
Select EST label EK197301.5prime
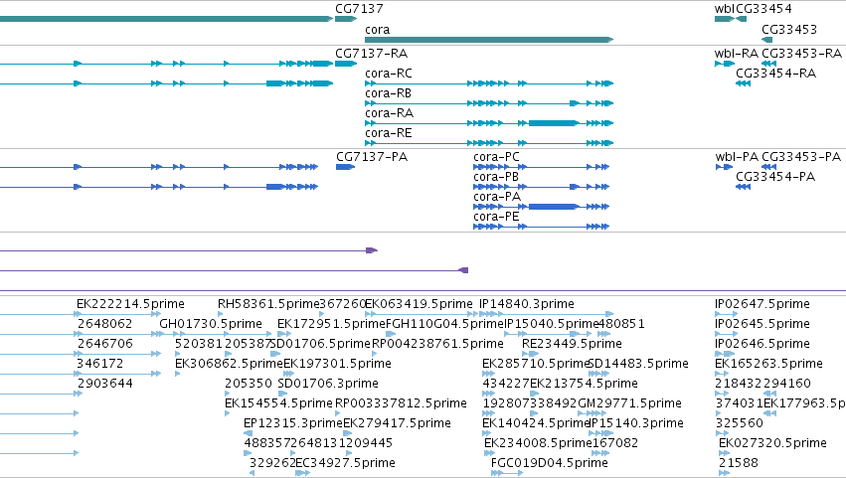pyautogui.click(x=337, y=364)
